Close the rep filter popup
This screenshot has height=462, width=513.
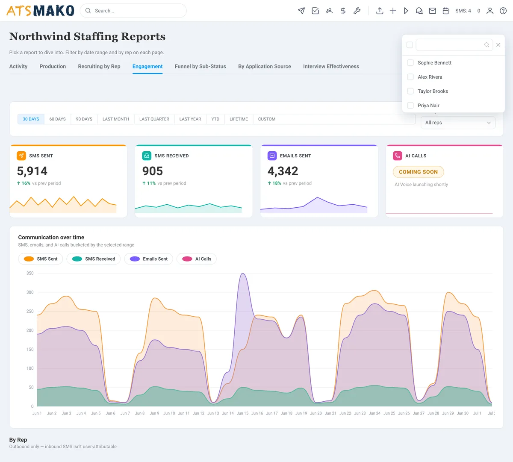tap(498, 45)
